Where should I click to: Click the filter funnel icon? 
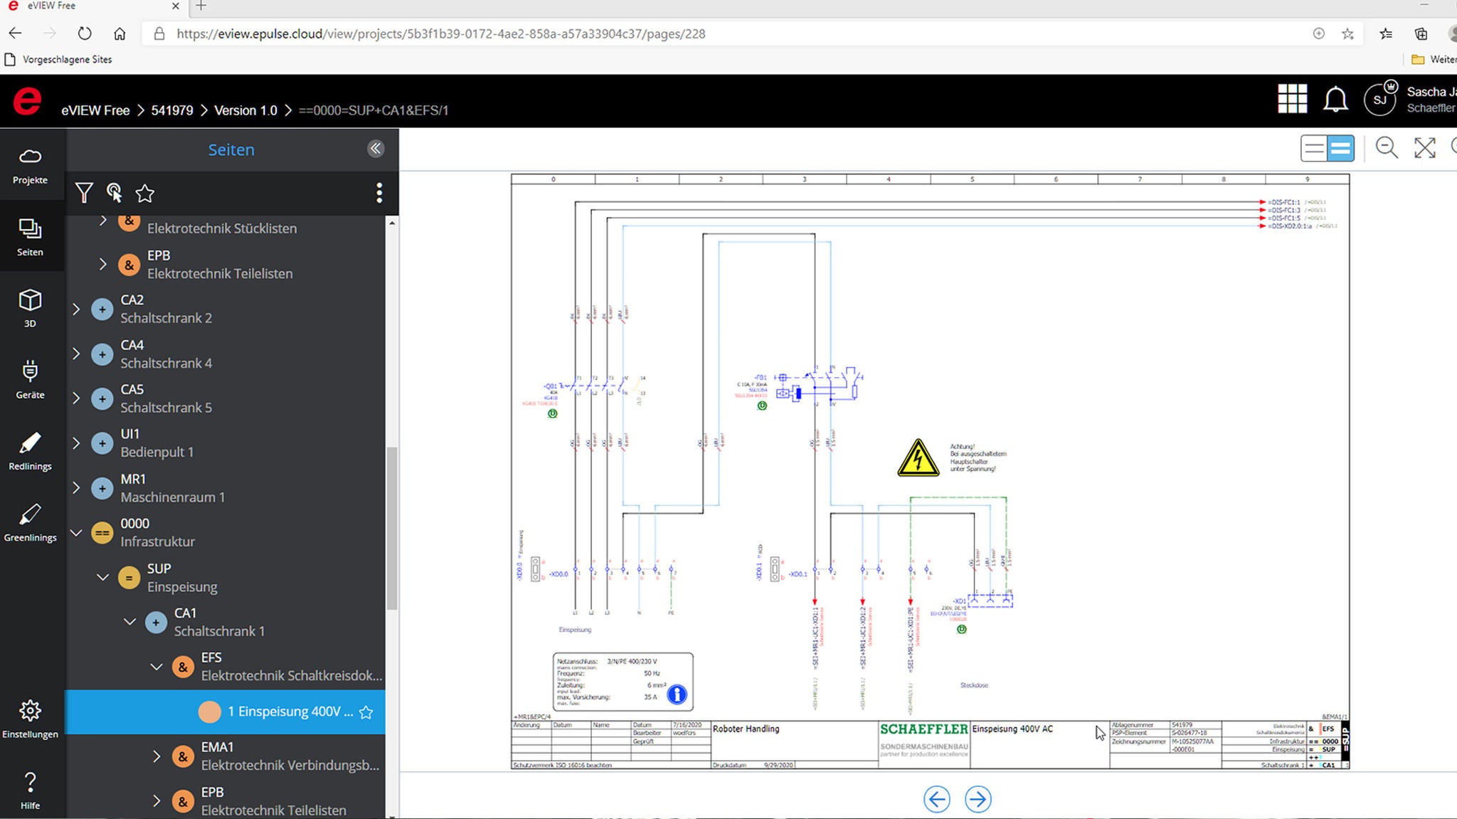coord(84,193)
